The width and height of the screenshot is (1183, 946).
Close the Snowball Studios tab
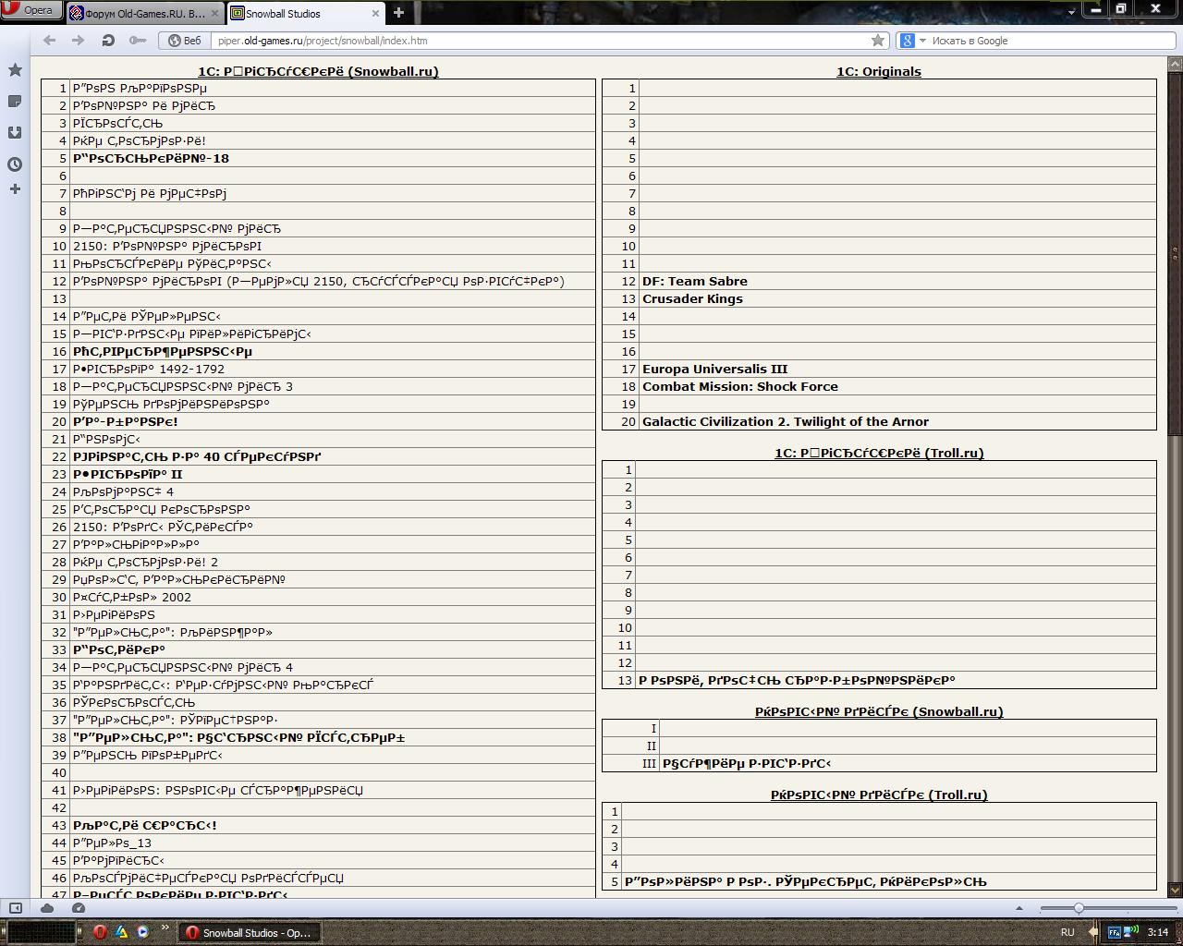point(375,14)
